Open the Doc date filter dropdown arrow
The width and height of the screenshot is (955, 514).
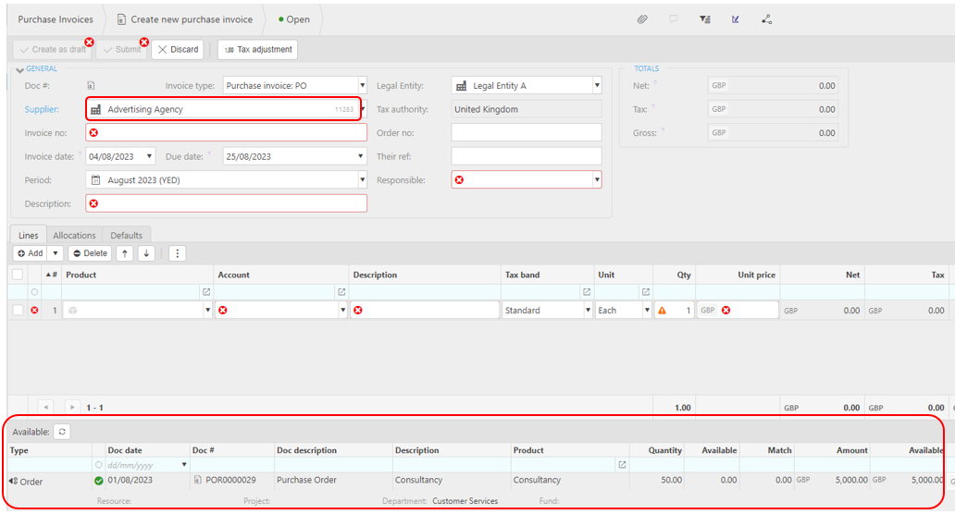[184, 465]
